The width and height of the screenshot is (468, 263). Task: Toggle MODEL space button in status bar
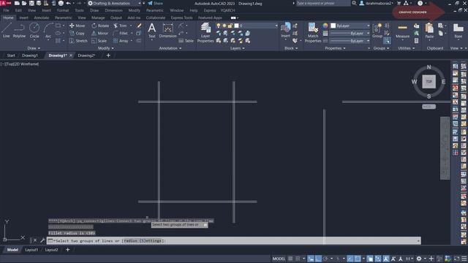[279, 259]
